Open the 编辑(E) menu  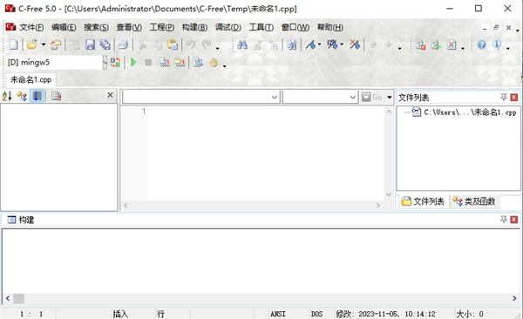pyautogui.click(x=64, y=27)
